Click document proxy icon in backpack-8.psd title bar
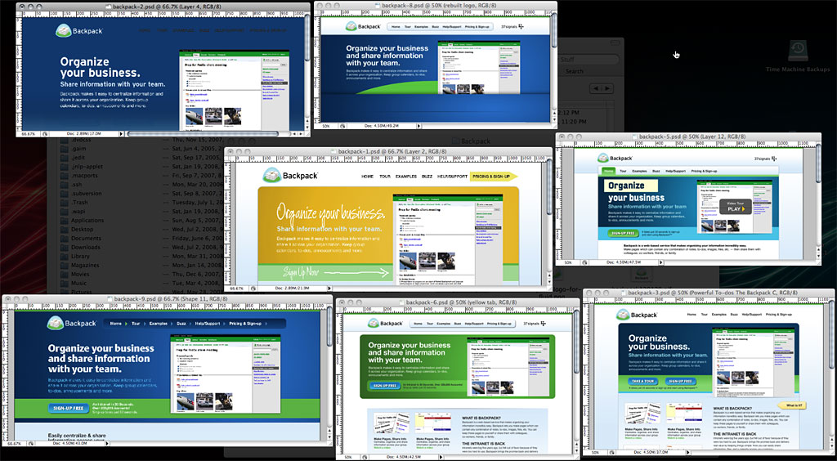 point(378,5)
